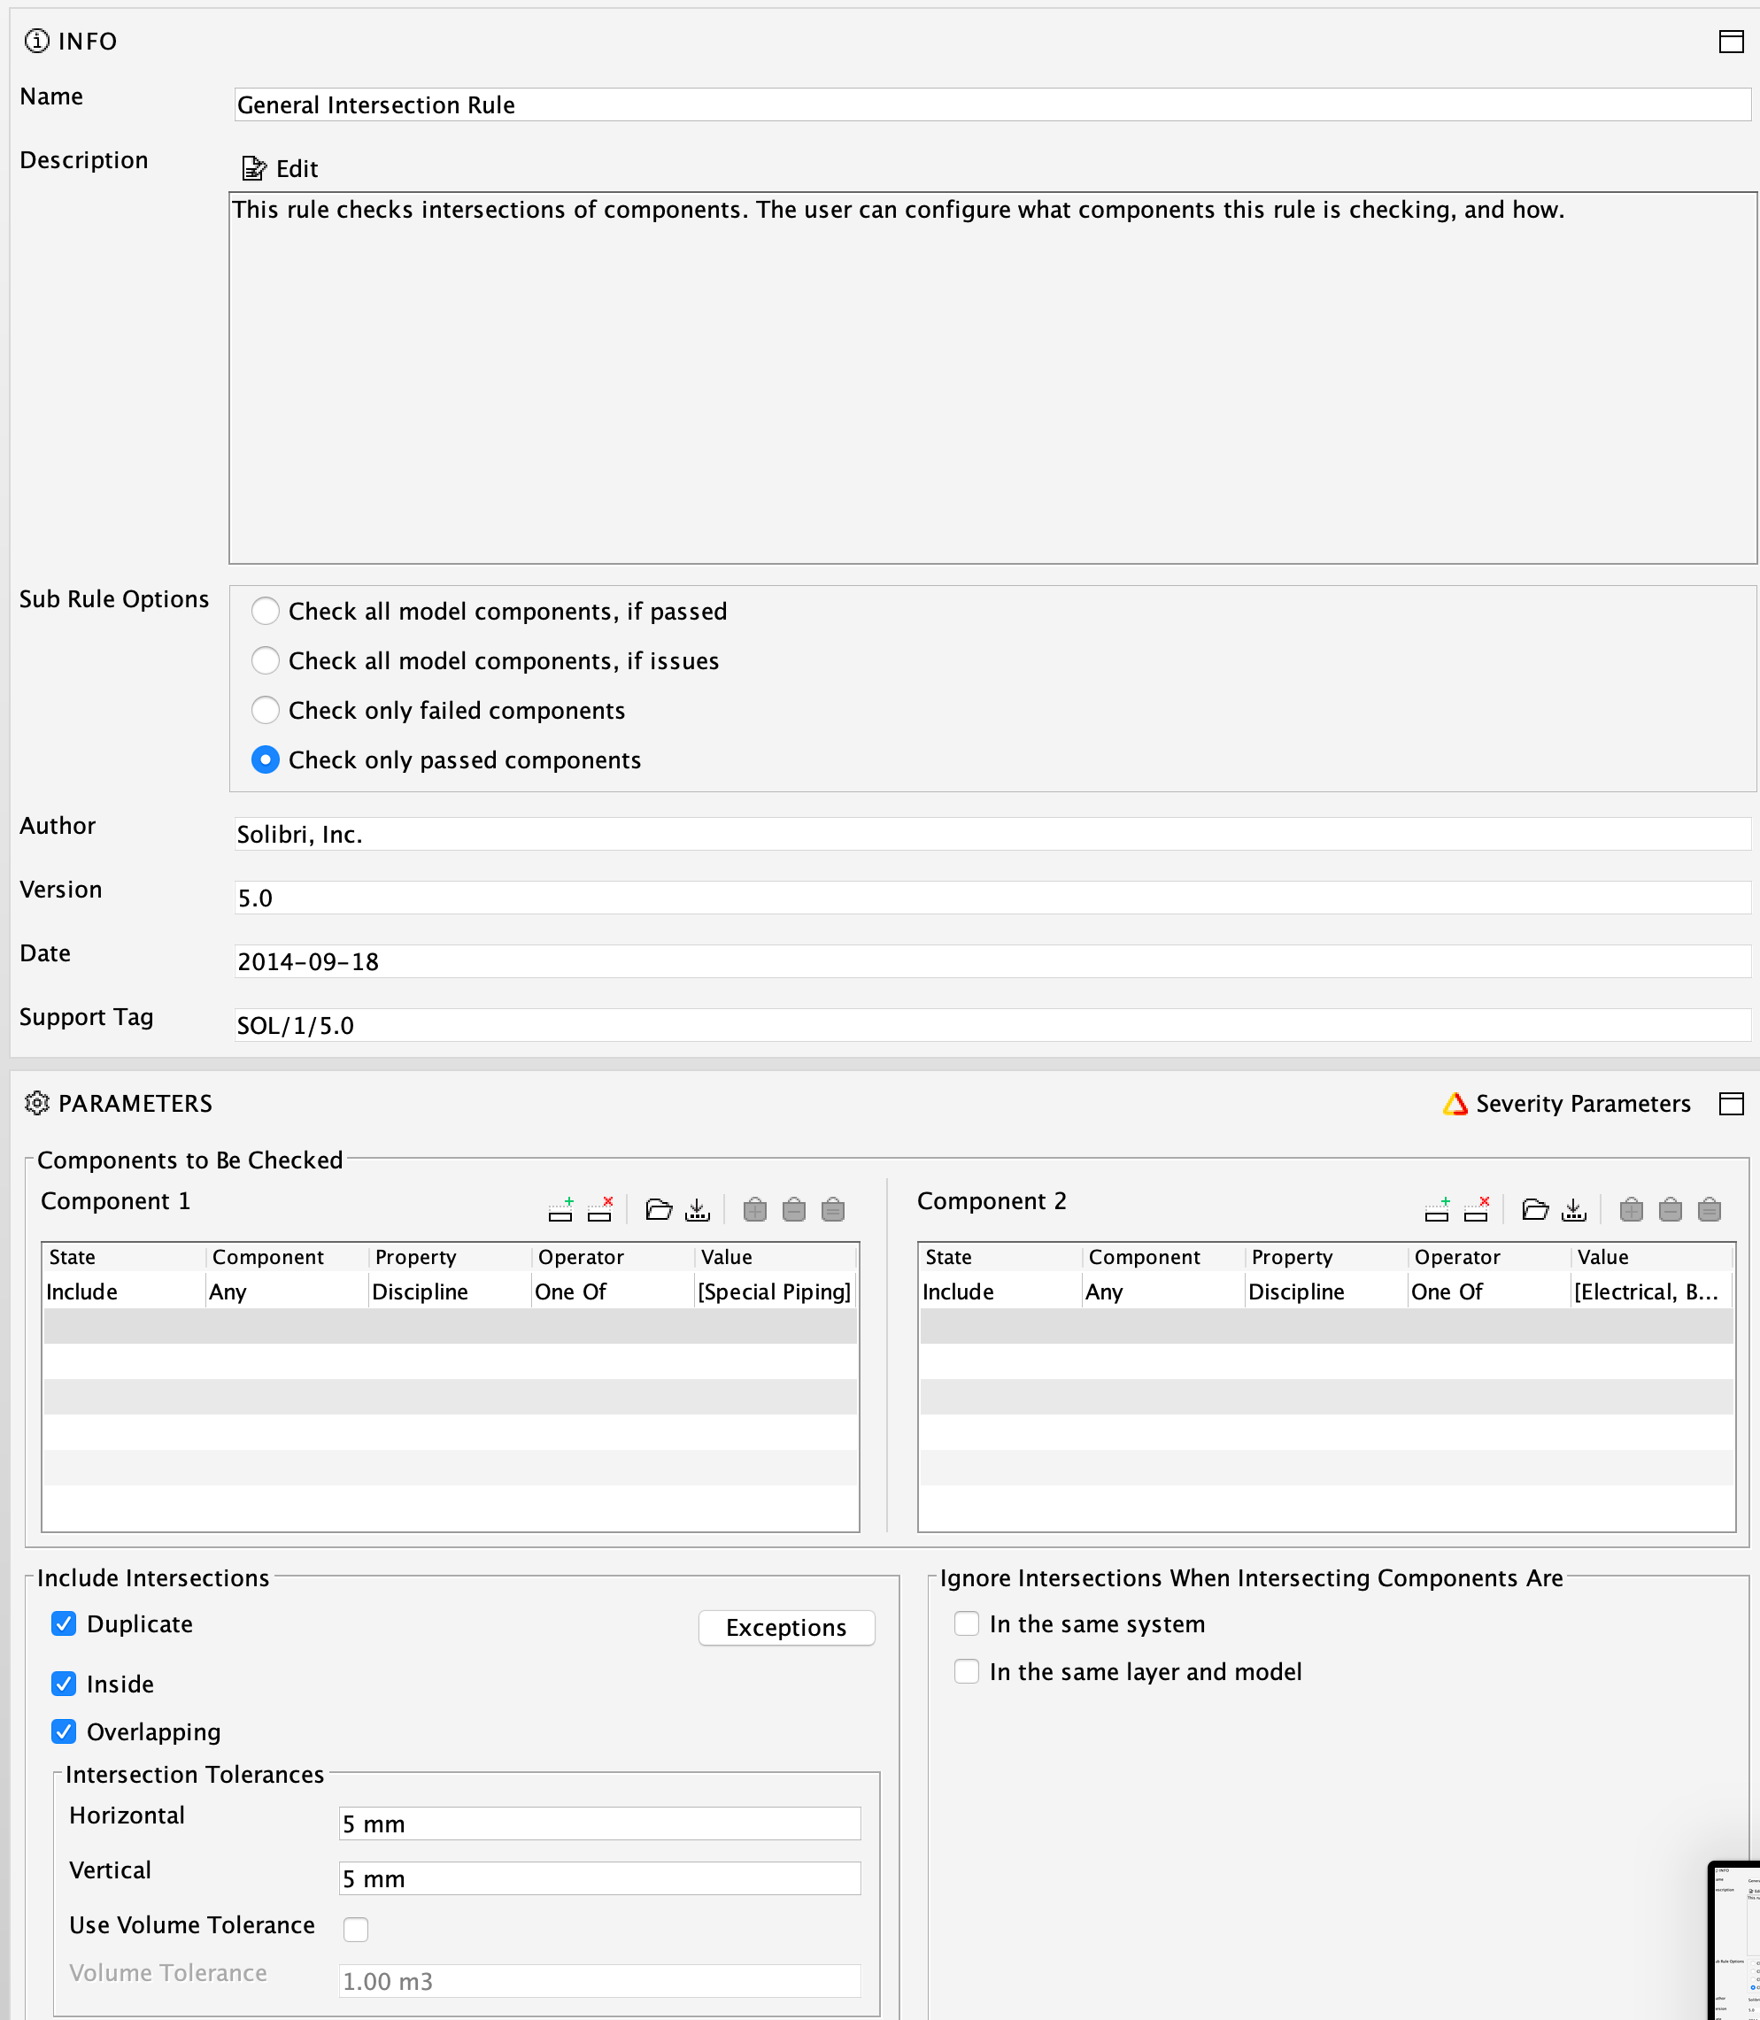Enable the Use Volume Tolerance checkbox

point(356,1929)
